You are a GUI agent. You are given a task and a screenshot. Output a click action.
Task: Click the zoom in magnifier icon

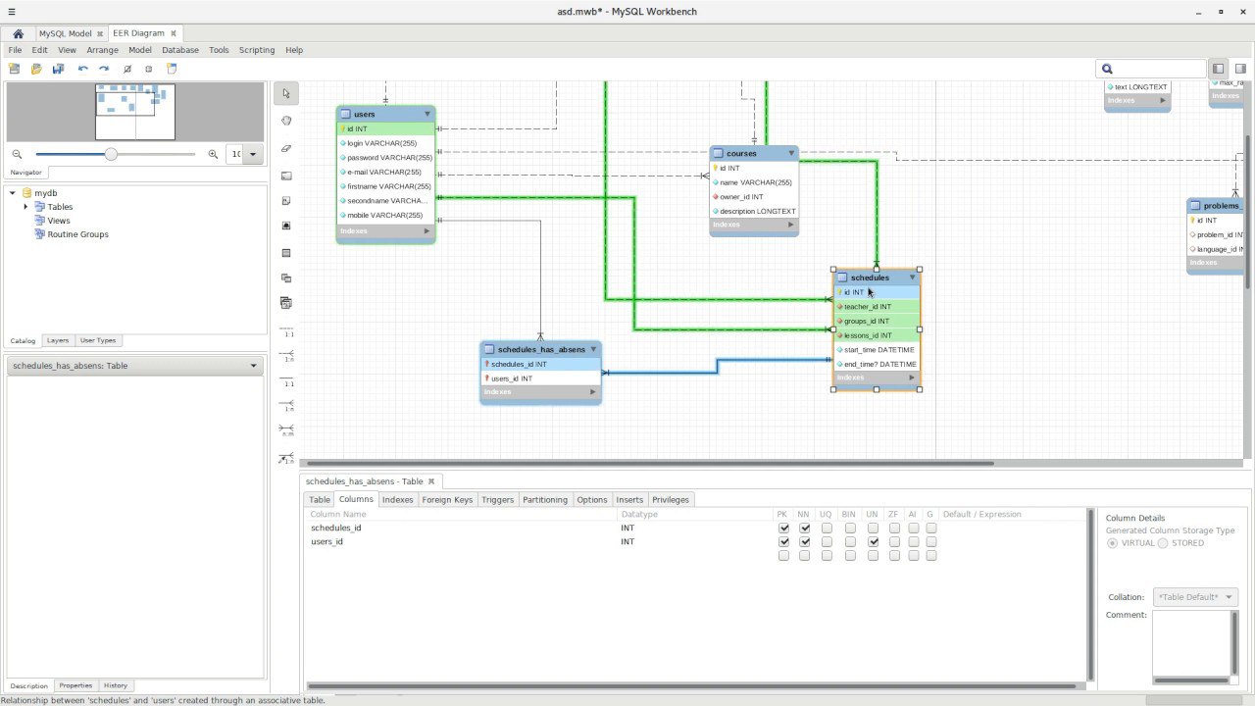coord(213,154)
